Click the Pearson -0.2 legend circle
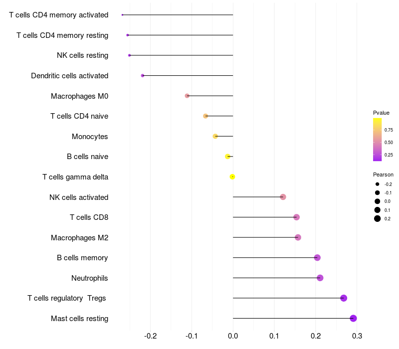Viewport: 399px width, 349px height. (378, 184)
